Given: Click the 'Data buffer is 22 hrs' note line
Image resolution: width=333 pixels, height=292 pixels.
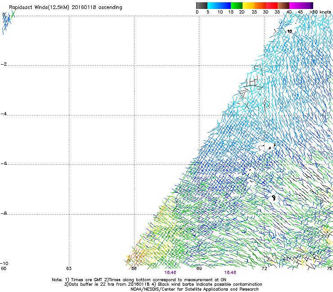Looking at the screenshot, I should point(163,284).
